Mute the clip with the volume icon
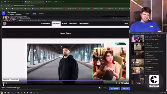This screenshot has height=94, width=167. coord(6,83)
